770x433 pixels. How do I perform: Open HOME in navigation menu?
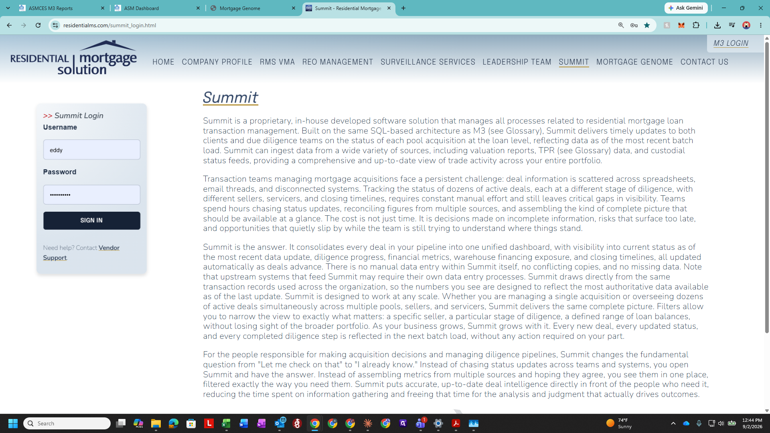[x=163, y=62]
